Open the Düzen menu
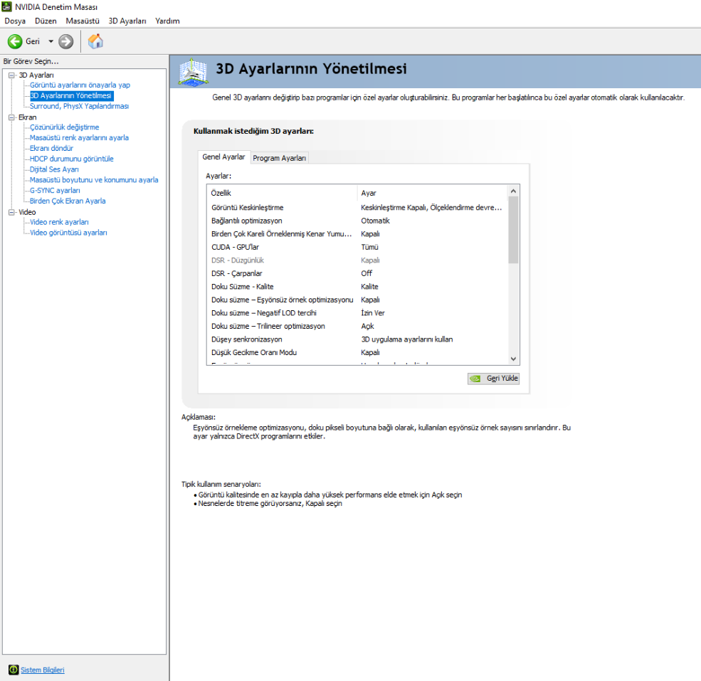This screenshot has height=681, width=701. click(46, 21)
